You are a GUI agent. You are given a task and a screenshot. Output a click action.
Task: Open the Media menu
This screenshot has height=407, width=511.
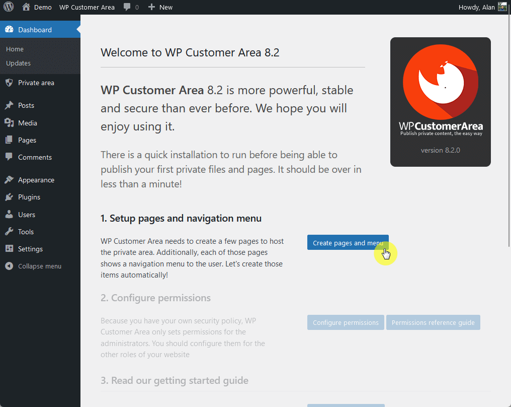tap(40, 123)
